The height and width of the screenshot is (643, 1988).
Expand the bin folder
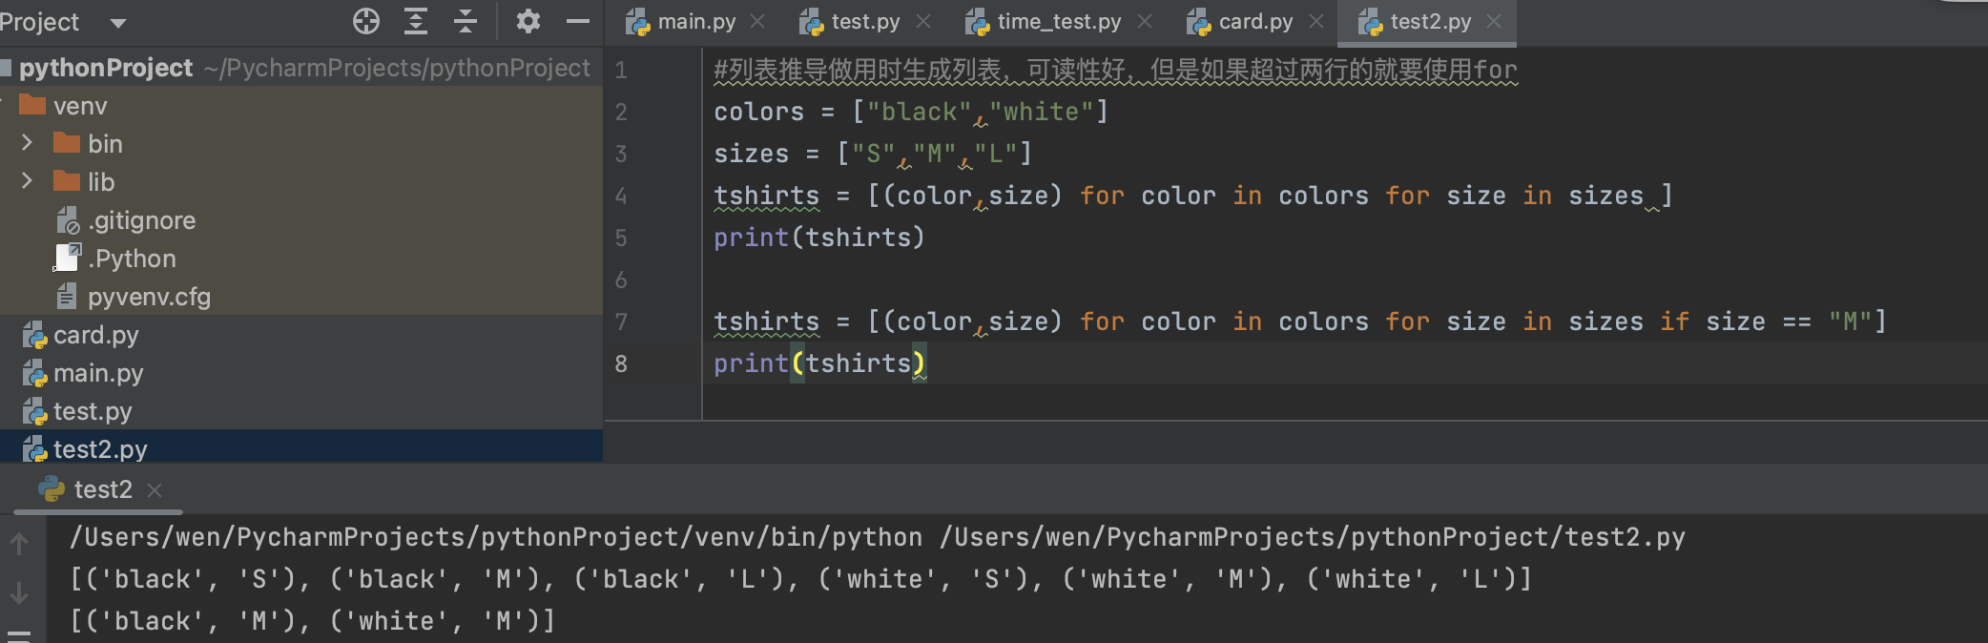tap(28, 143)
